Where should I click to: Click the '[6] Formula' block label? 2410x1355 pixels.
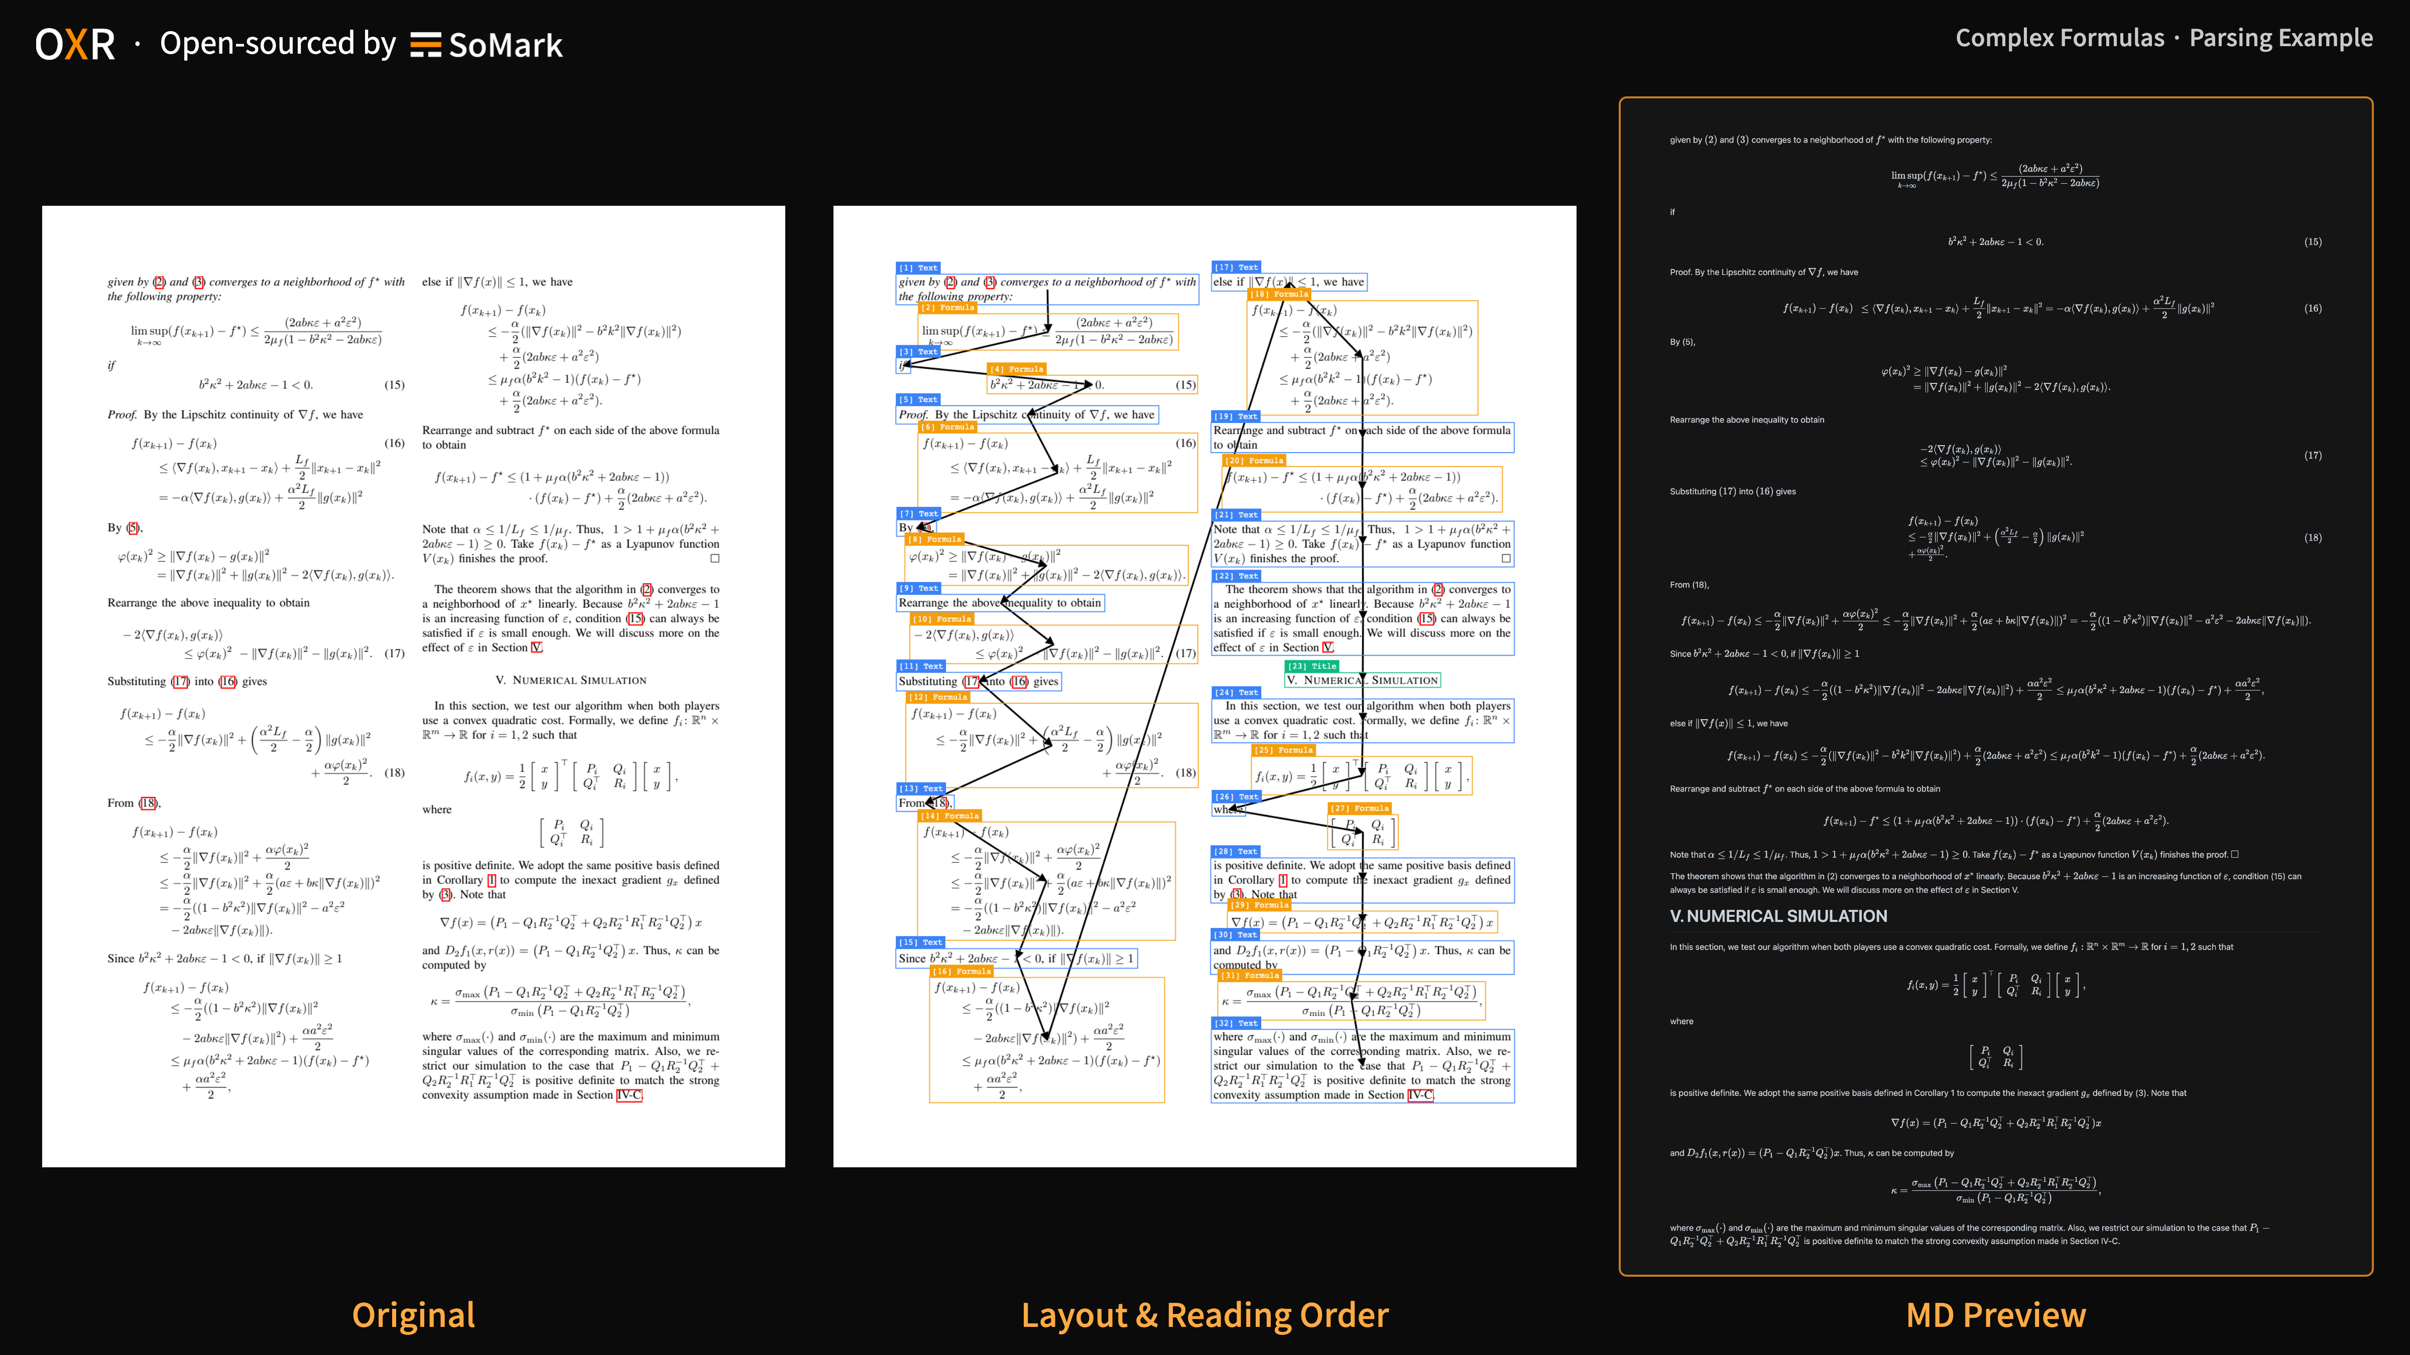947,427
